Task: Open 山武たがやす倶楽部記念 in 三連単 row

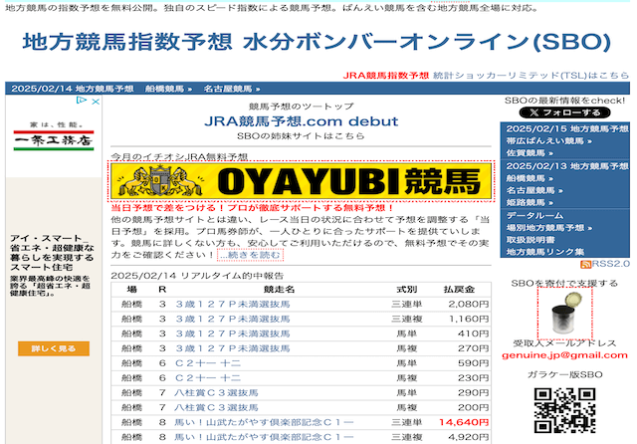Action: (x=264, y=422)
